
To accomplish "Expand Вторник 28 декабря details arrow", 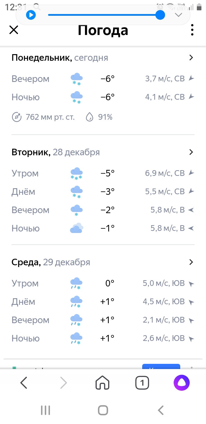I will point(191,152).
